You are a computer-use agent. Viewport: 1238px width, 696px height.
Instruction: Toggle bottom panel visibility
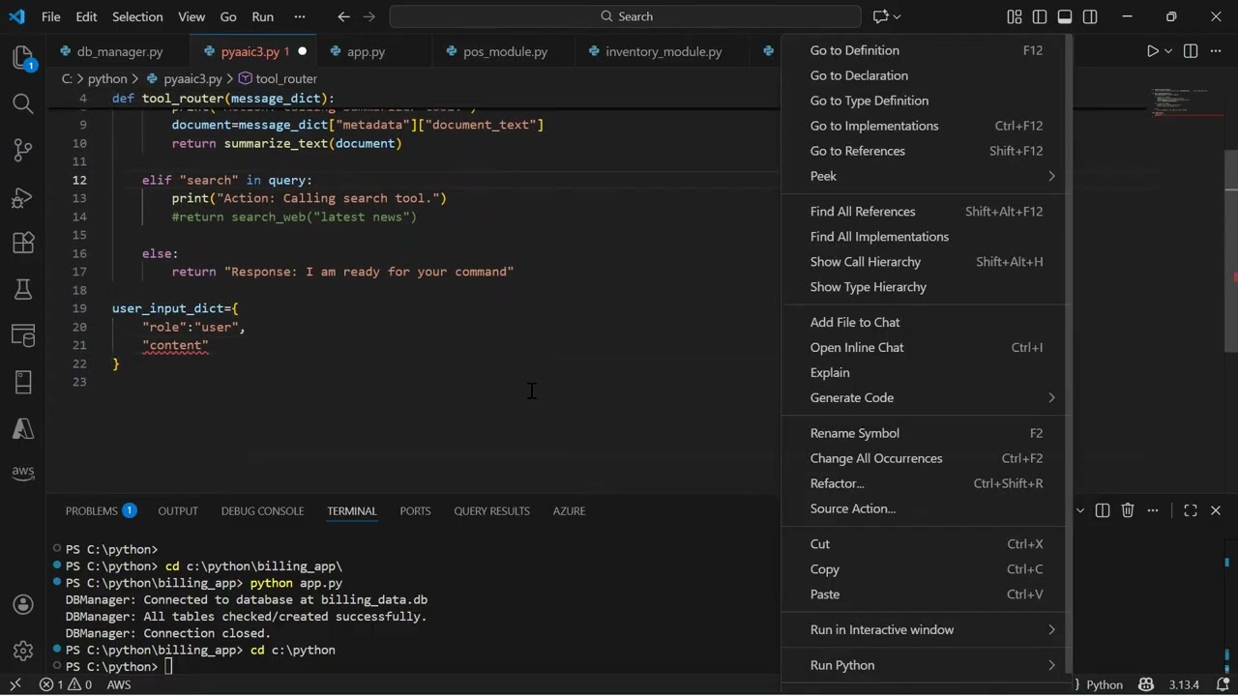(1065, 16)
